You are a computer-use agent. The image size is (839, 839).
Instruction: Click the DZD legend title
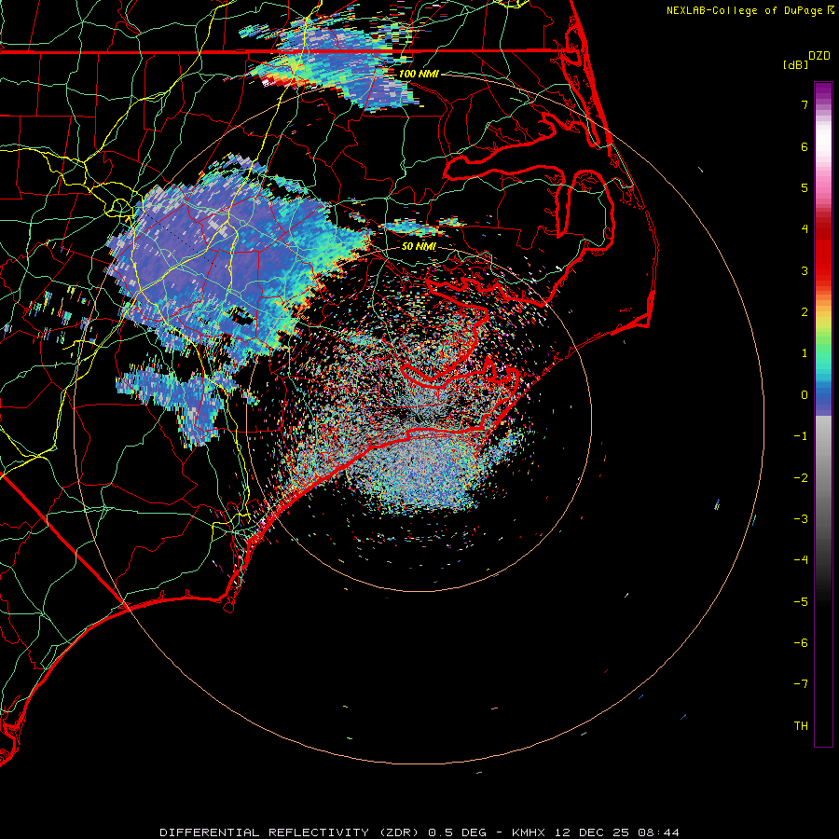(819, 56)
